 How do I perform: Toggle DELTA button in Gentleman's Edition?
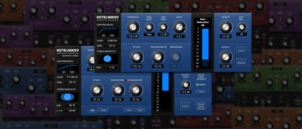[186, 107]
